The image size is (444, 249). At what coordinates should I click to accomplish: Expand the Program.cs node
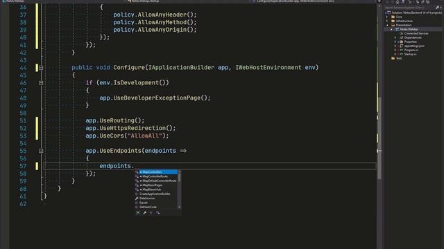(x=395, y=50)
